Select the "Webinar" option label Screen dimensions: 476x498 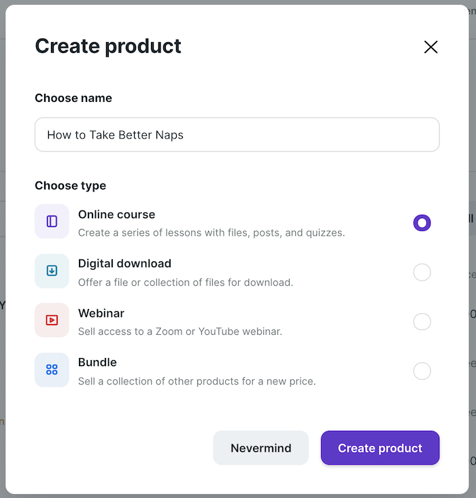click(x=101, y=313)
